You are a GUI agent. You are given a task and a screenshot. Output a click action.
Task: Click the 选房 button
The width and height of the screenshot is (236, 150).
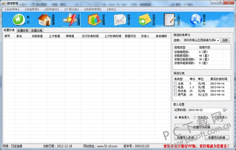[225, 40]
